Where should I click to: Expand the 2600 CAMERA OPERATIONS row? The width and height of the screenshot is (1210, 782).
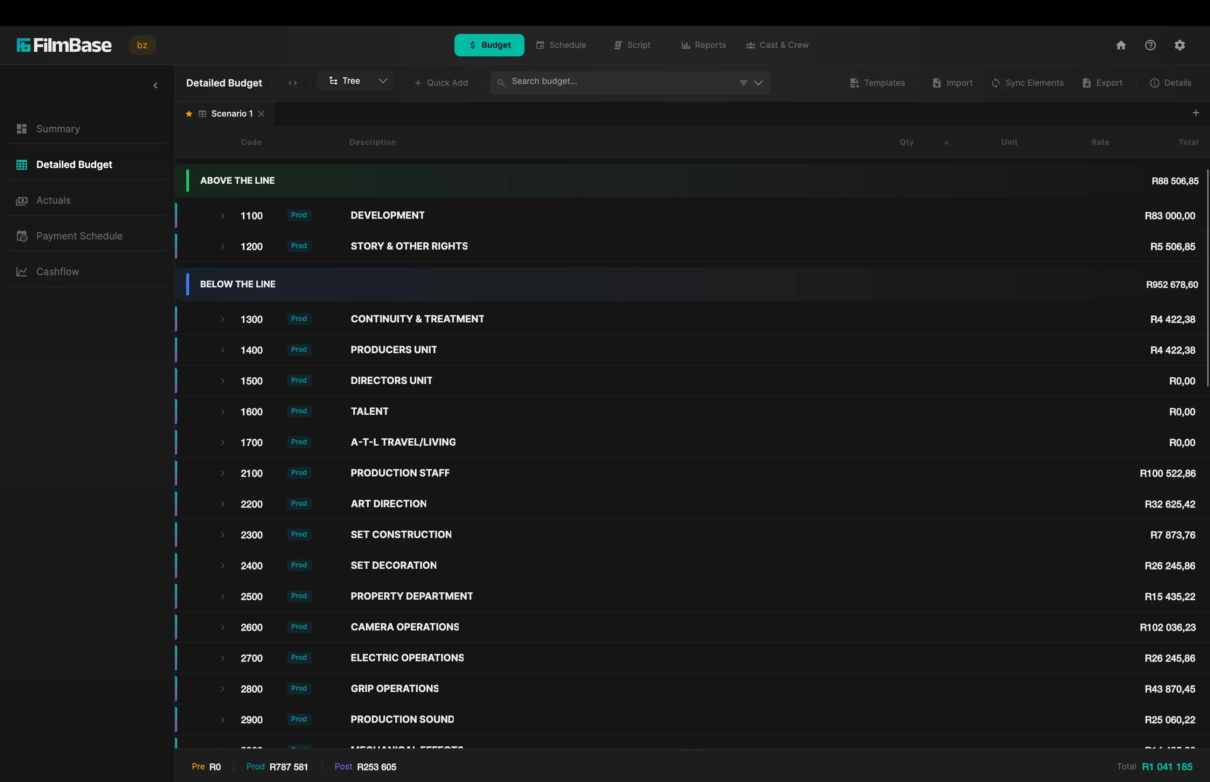pos(222,627)
